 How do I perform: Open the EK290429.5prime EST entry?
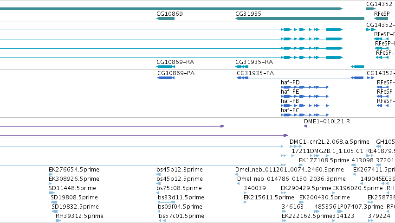[306, 188]
